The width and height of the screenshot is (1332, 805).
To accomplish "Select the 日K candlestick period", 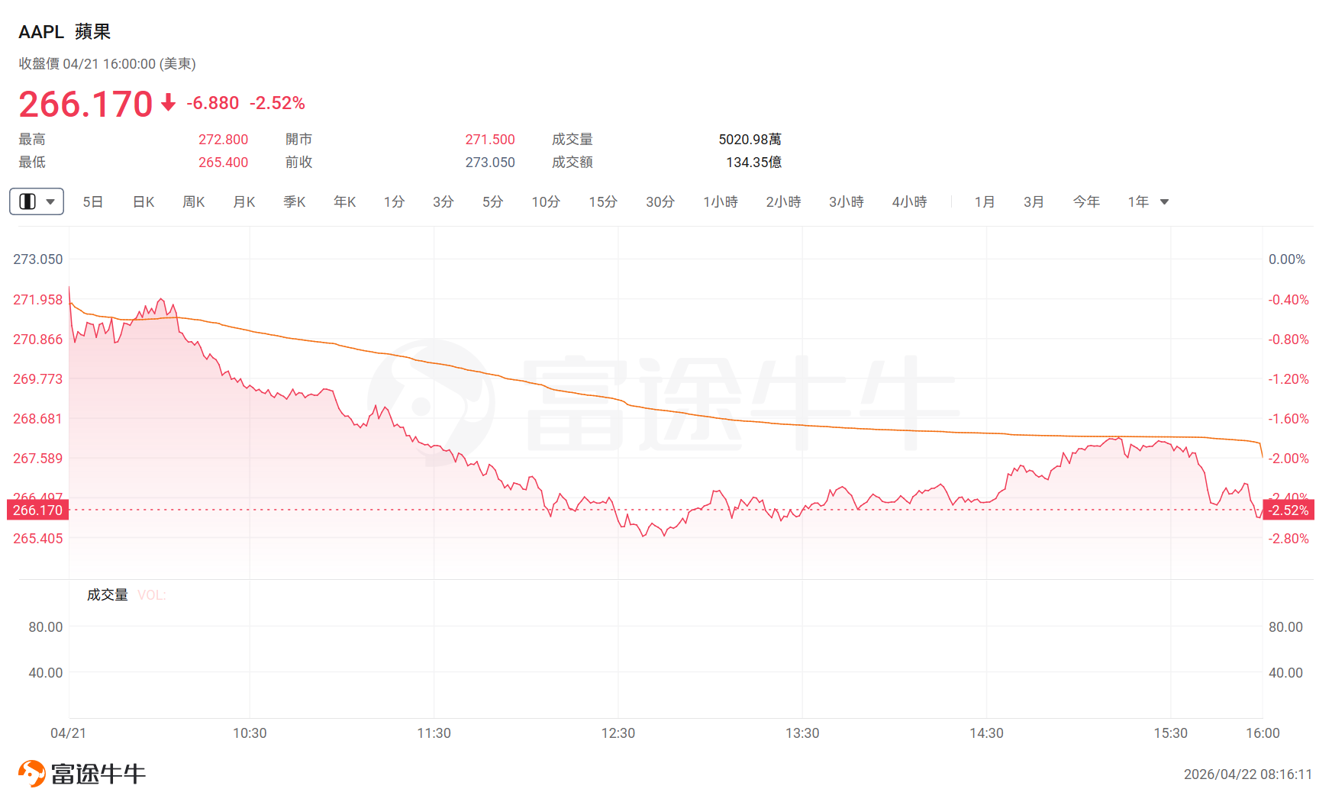I will tap(144, 202).
